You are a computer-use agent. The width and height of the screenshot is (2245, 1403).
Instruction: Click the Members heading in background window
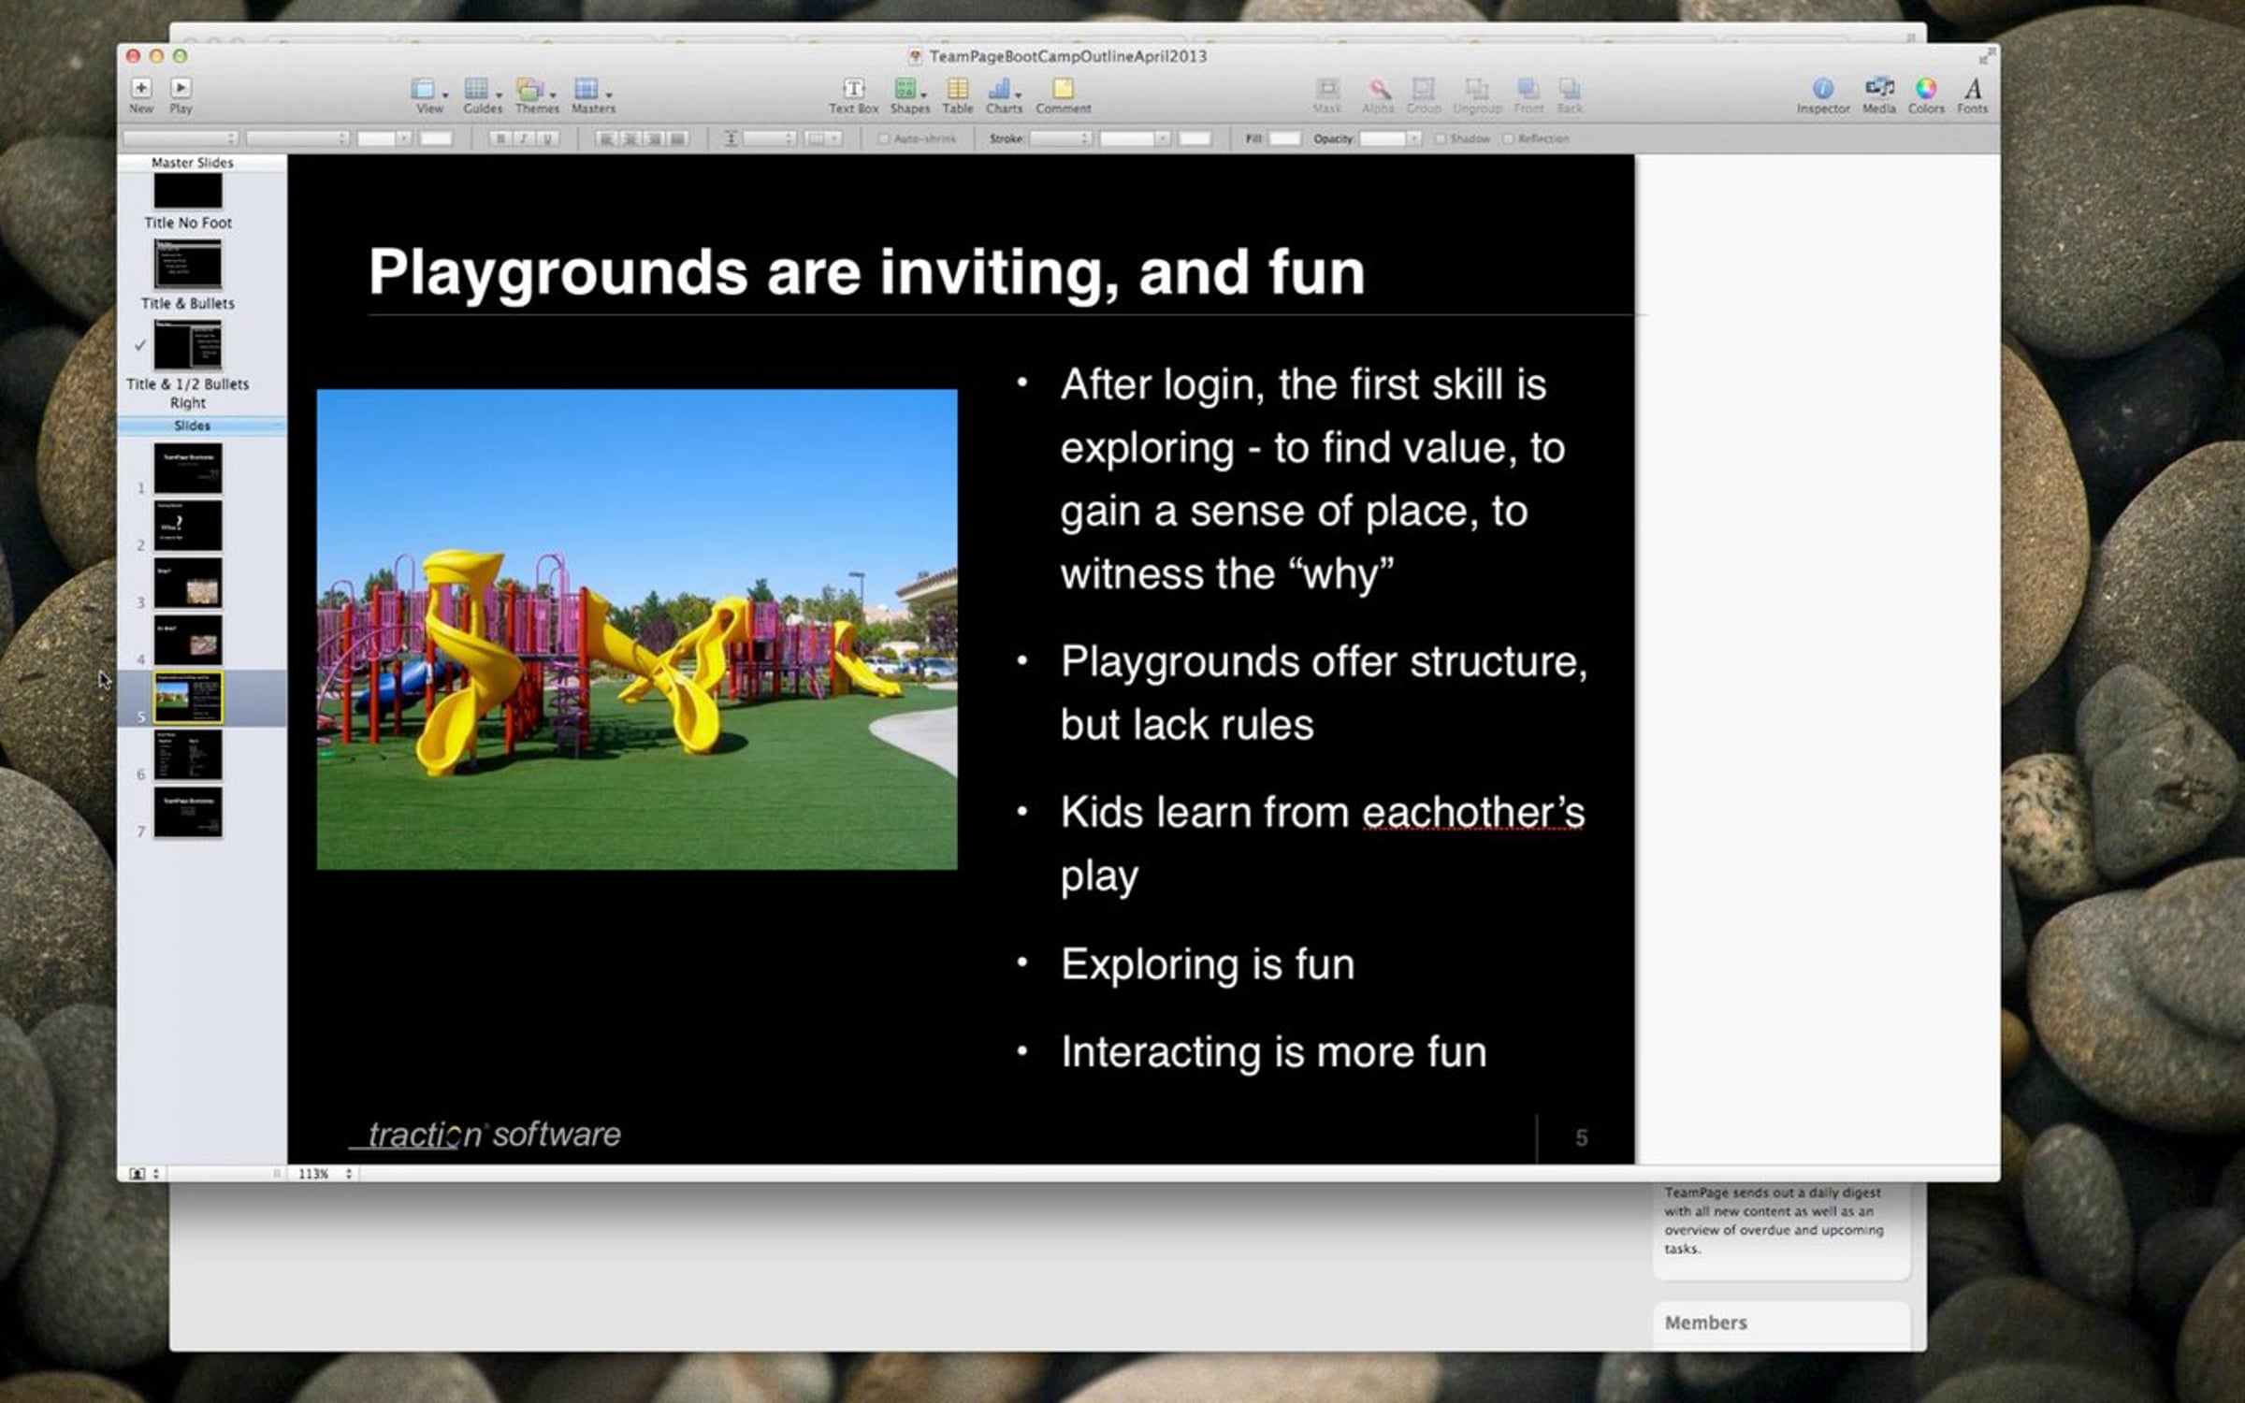click(x=1705, y=1323)
